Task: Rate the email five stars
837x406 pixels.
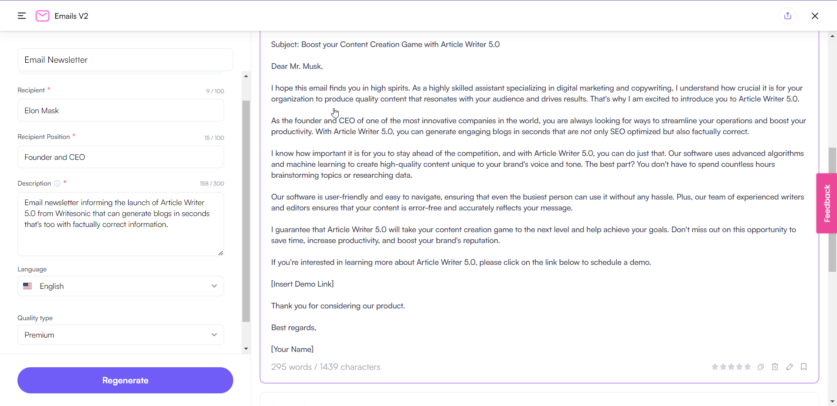Action: (x=747, y=367)
